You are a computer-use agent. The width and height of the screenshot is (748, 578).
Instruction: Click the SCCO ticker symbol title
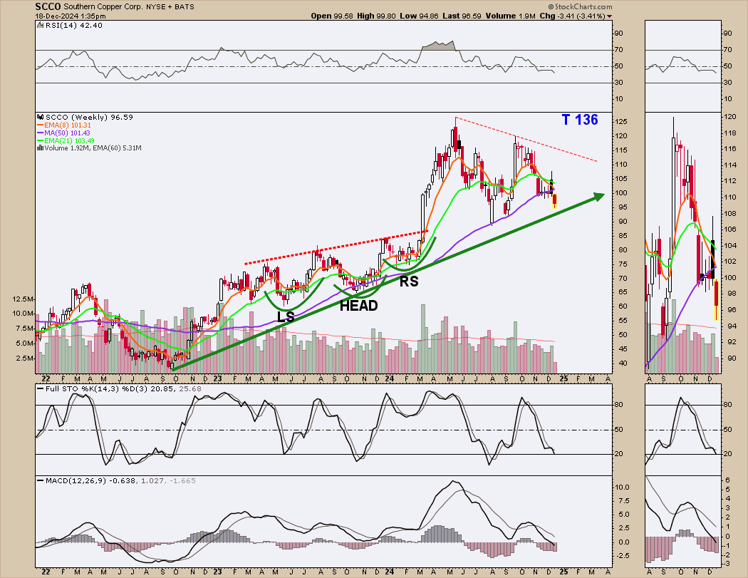pos(48,6)
